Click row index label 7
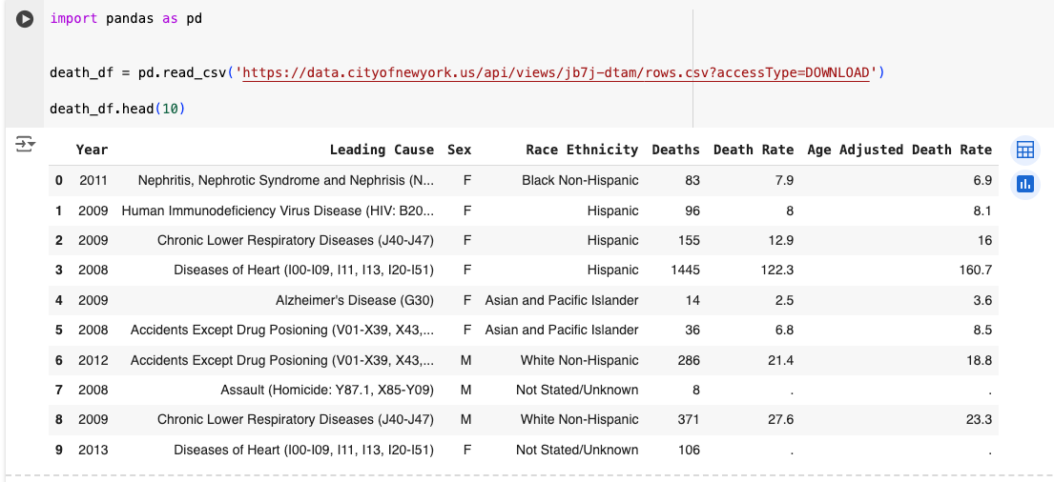1054x482 pixels. pos(58,390)
